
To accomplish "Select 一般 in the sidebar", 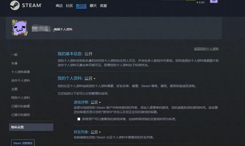I will point(14,55).
